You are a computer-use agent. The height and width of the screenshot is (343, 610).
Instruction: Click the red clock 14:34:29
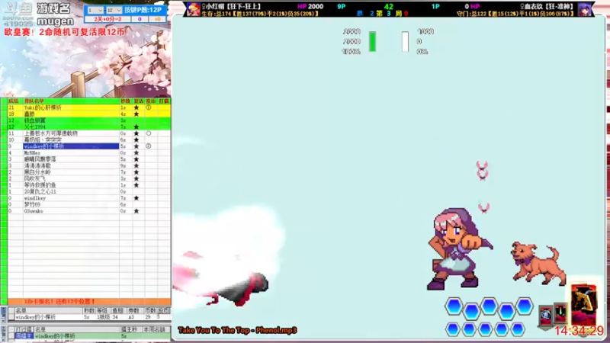(x=579, y=331)
